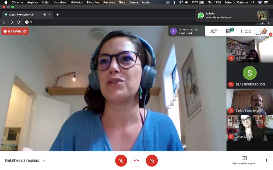Click the 11:52 meeting clock
Screen dimensions: 273x170
pos(245,31)
